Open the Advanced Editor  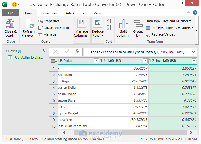54,28
